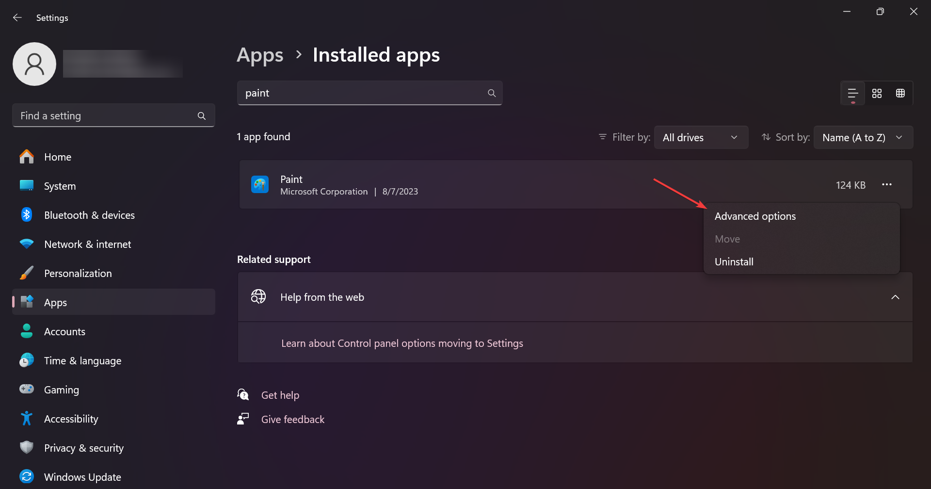This screenshot has width=931, height=489.
Task: Click Learn about Control panel options link
Action: click(x=402, y=343)
